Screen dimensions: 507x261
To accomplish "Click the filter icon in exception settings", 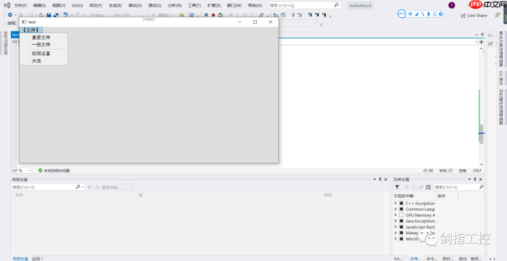I will click(397, 187).
